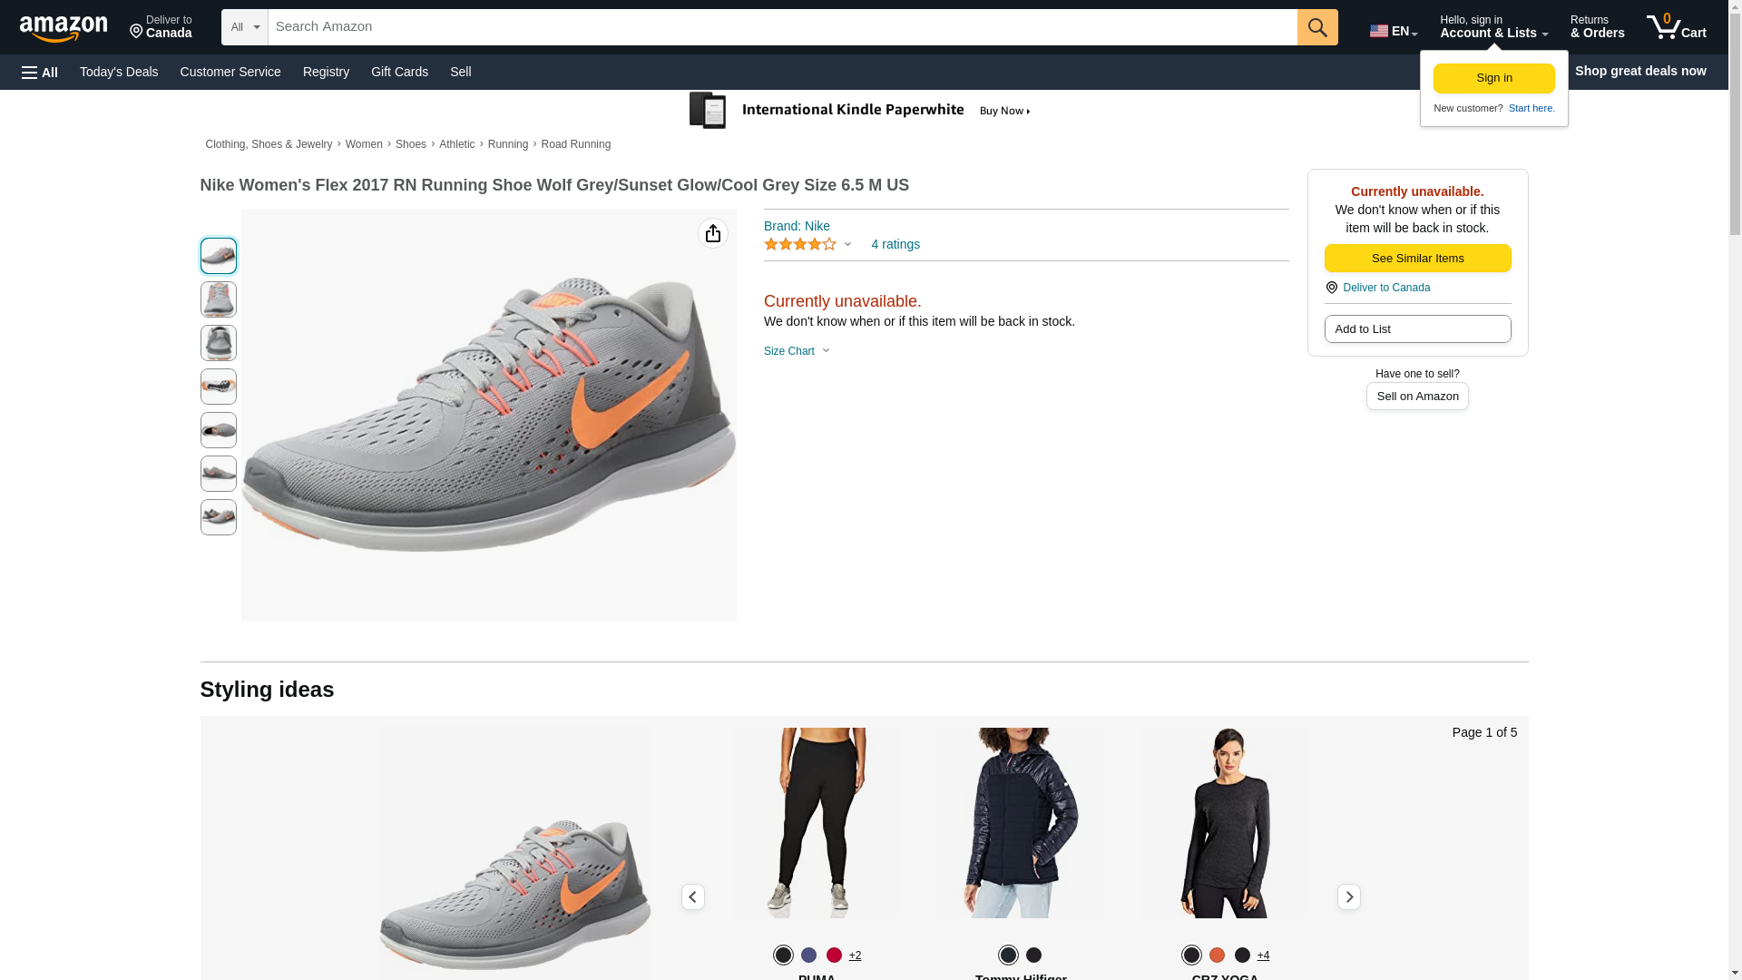This screenshot has width=1742, height=980.
Task: Select the red PUMA color swatch
Action: [834, 955]
